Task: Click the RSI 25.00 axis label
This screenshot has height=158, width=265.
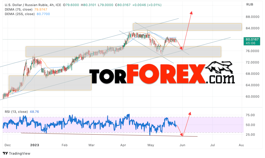Action: (250, 135)
